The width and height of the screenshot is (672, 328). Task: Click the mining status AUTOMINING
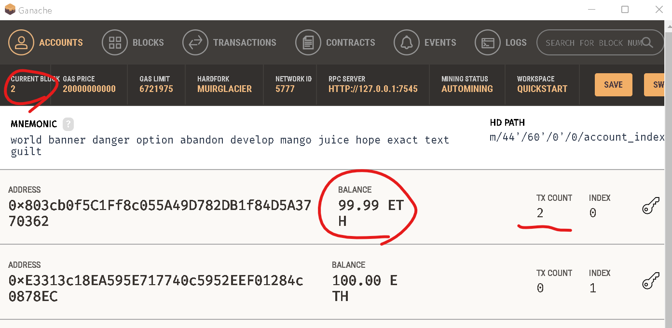pyautogui.click(x=467, y=89)
